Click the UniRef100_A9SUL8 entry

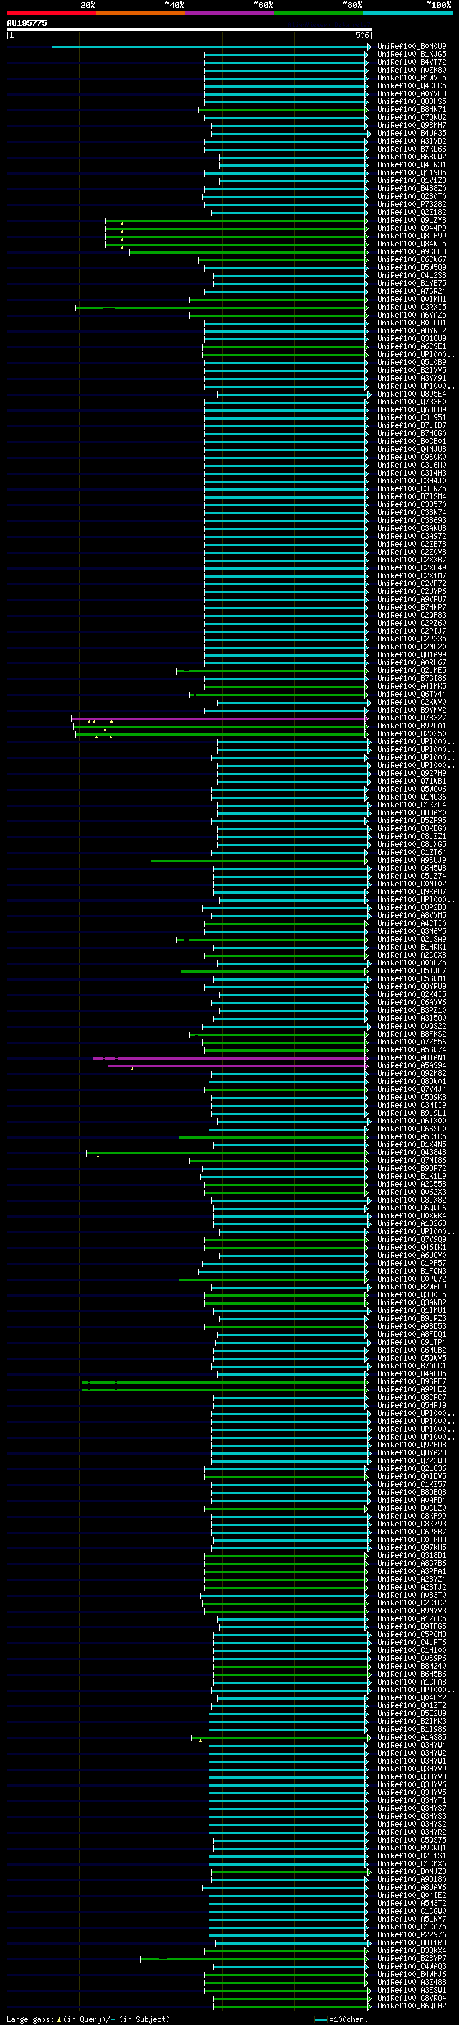412,251
